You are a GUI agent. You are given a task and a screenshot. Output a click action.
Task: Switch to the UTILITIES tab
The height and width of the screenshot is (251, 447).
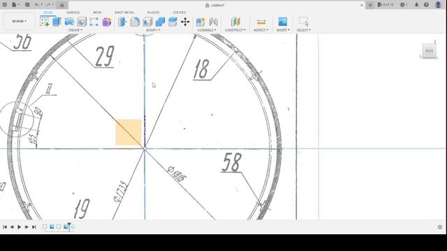coord(179,13)
